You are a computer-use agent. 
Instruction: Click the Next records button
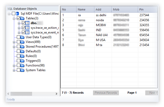tap(152, 93)
